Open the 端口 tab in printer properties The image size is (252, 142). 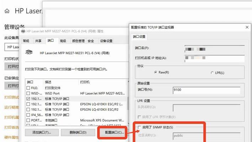pos(50,40)
